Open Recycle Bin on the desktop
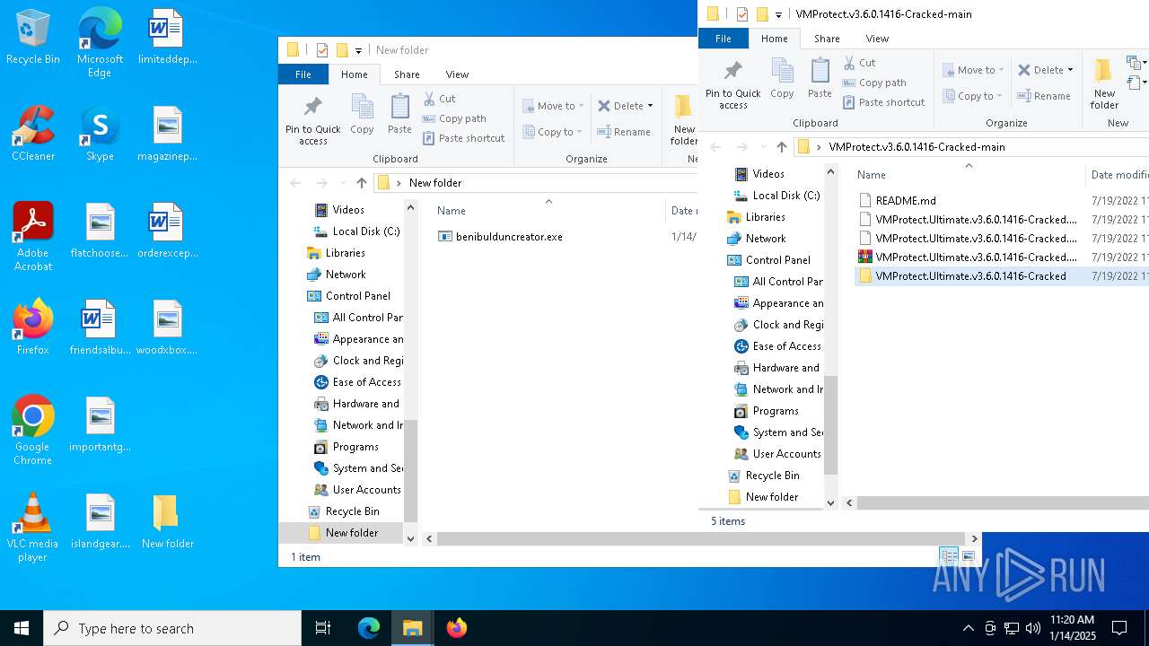The image size is (1149, 646). (x=33, y=38)
